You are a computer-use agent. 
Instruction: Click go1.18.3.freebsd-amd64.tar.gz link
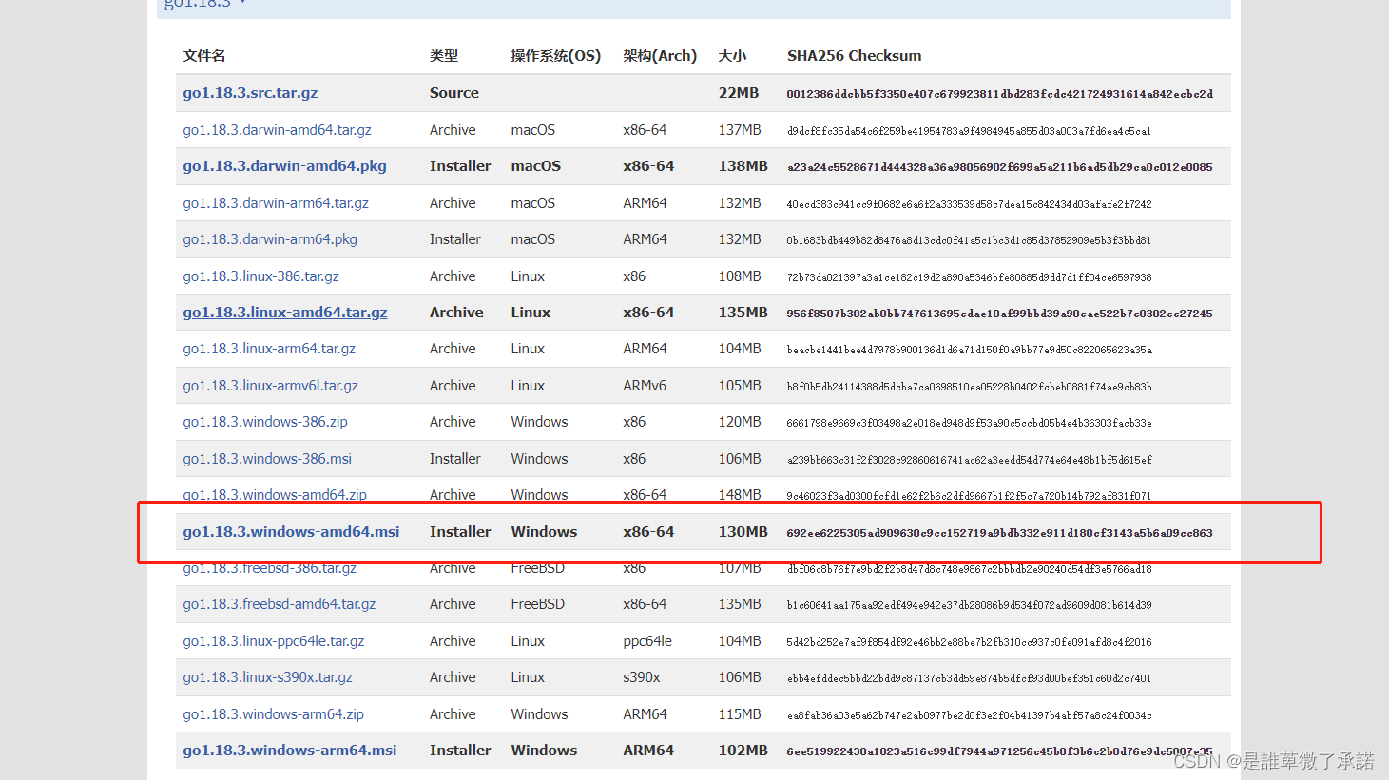point(280,604)
